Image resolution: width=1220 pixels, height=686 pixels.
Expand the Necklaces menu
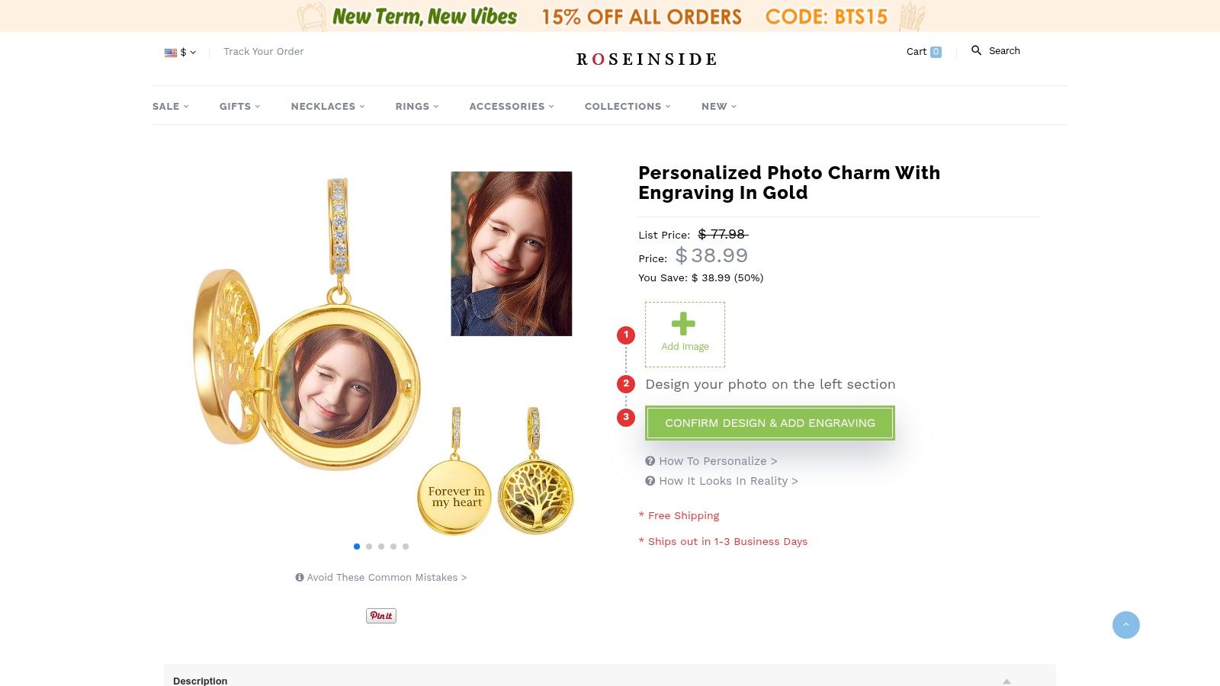[327, 106]
